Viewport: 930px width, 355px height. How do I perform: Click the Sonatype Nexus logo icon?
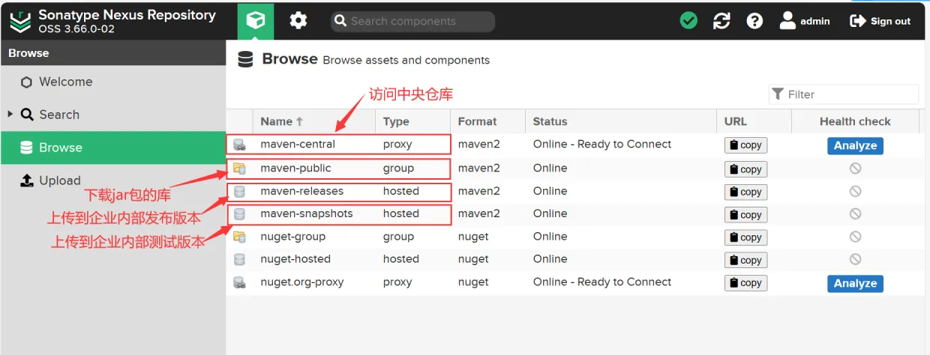coord(20,20)
